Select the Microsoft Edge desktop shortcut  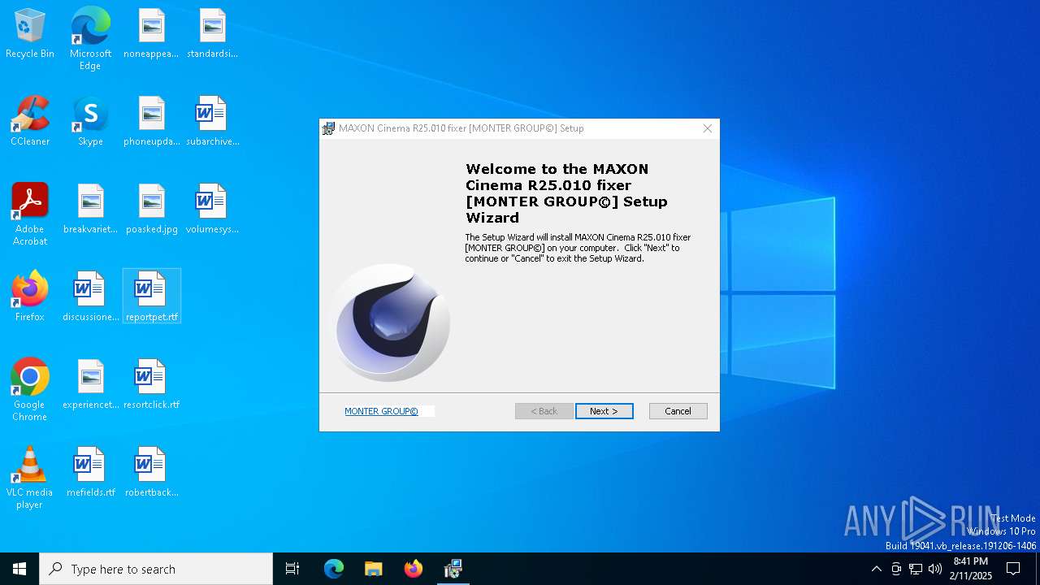click(90, 39)
